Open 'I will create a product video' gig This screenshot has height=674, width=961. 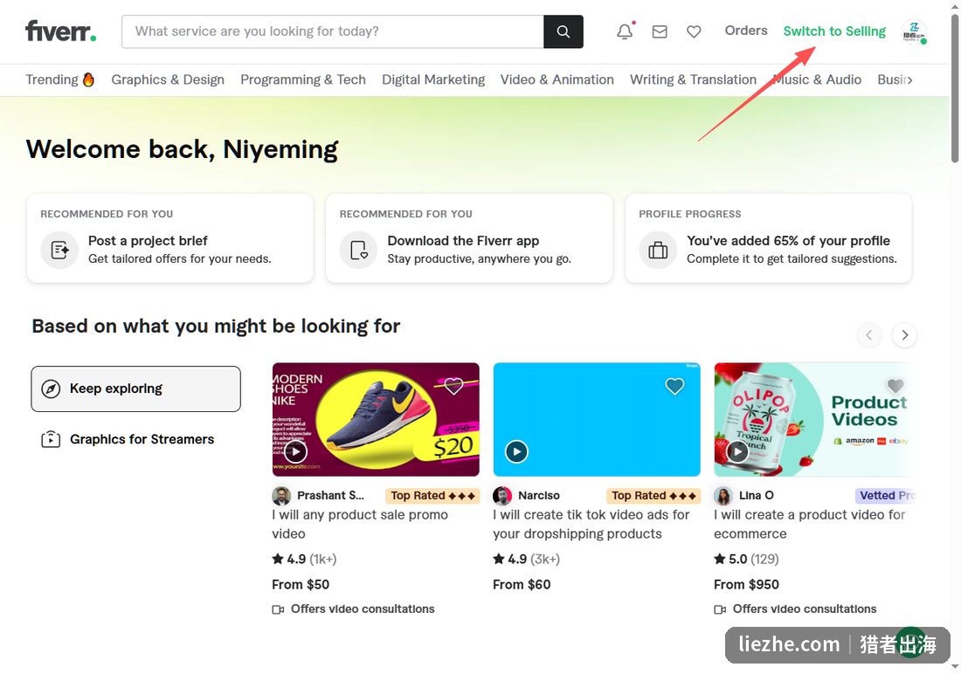click(x=809, y=525)
